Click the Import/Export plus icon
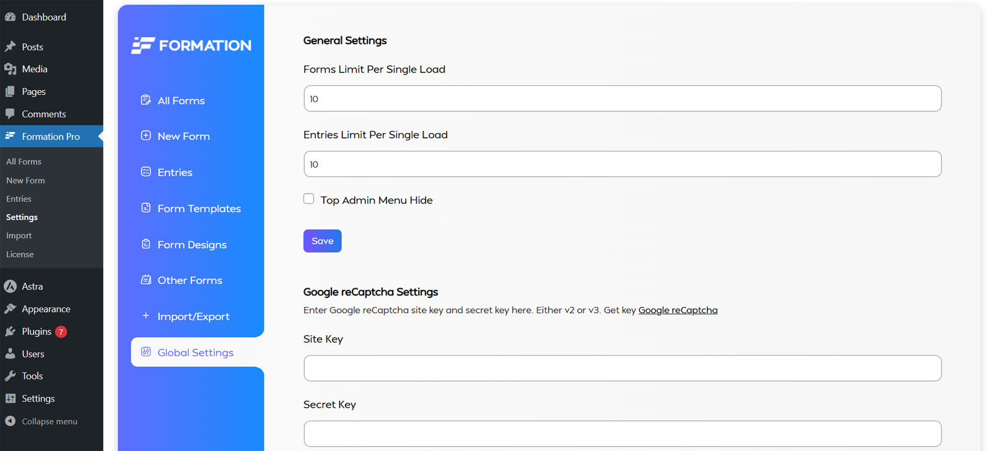The width and height of the screenshot is (991, 451). click(x=146, y=316)
